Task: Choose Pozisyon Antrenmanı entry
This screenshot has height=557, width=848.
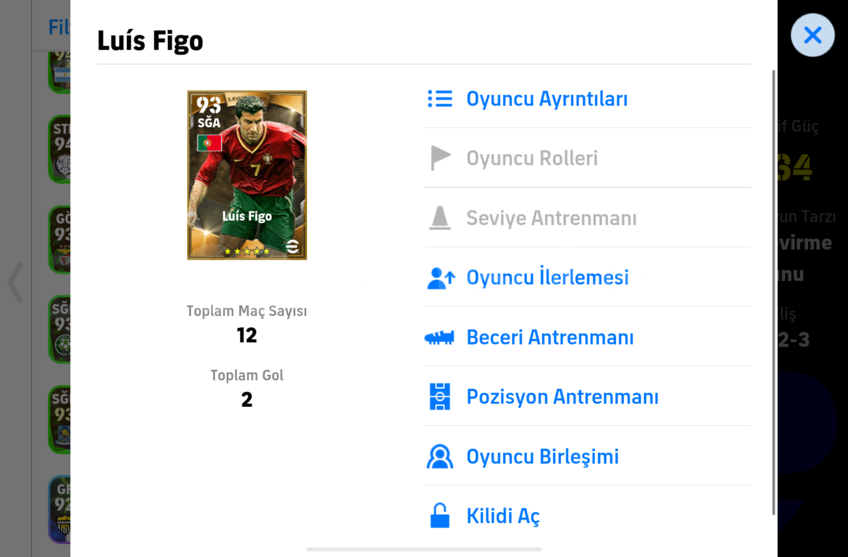Action: (x=562, y=397)
